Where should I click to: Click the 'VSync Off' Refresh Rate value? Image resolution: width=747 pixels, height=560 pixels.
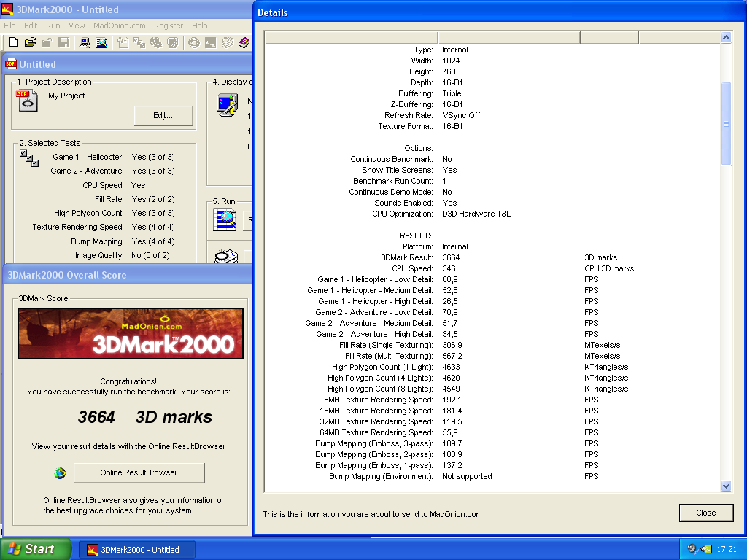pyautogui.click(x=461, y=115)
